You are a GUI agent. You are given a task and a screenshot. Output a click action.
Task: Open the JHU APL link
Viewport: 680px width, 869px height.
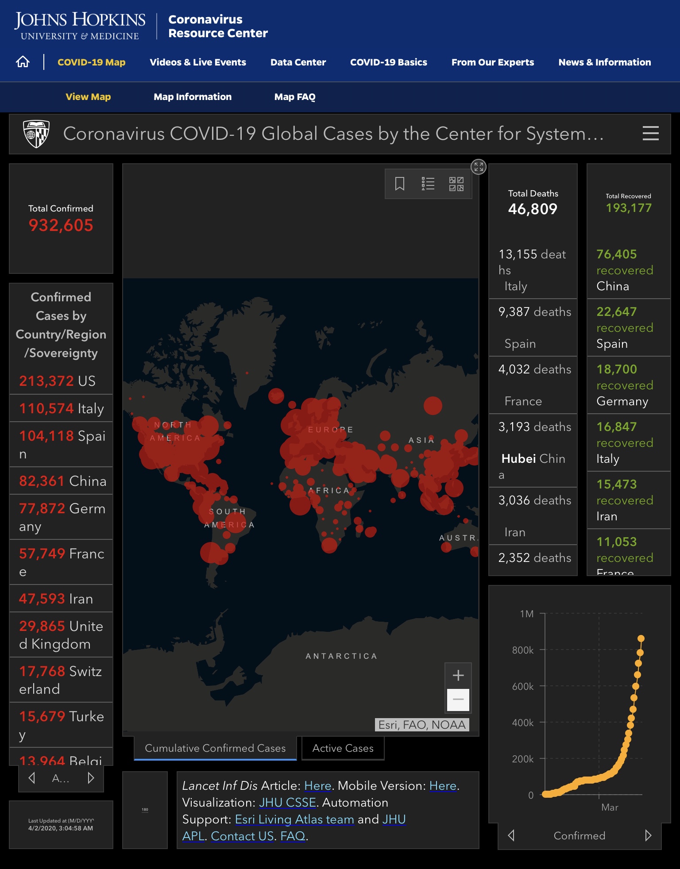[x=394, y=819]
